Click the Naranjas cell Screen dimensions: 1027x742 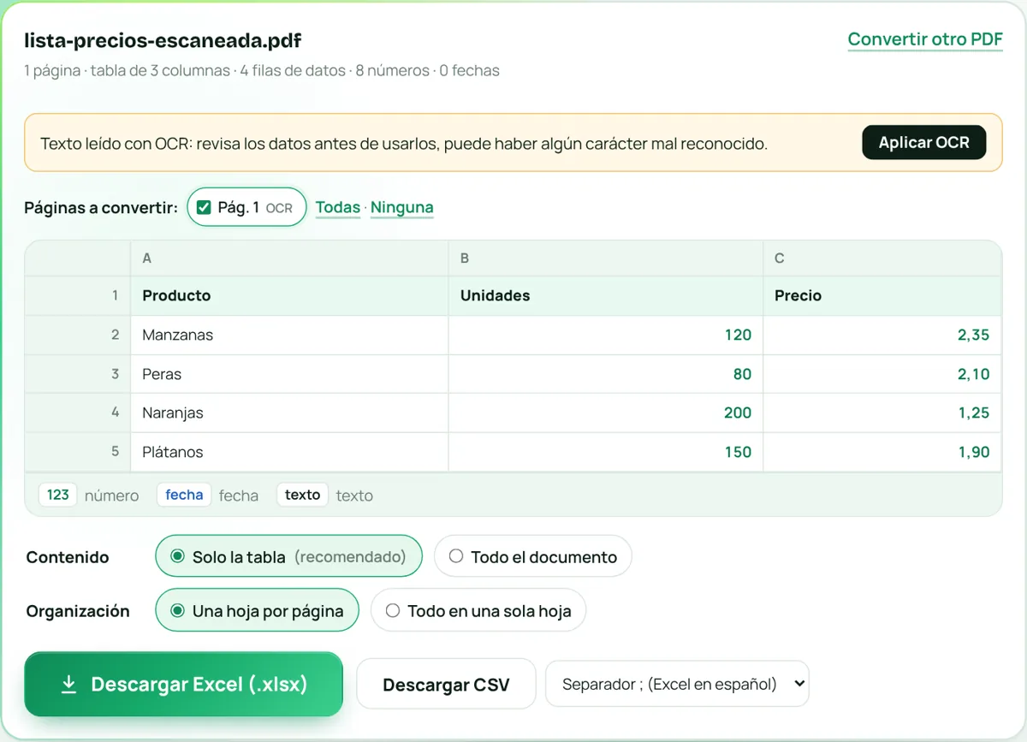pyautogui.click(x=289, y=413)
